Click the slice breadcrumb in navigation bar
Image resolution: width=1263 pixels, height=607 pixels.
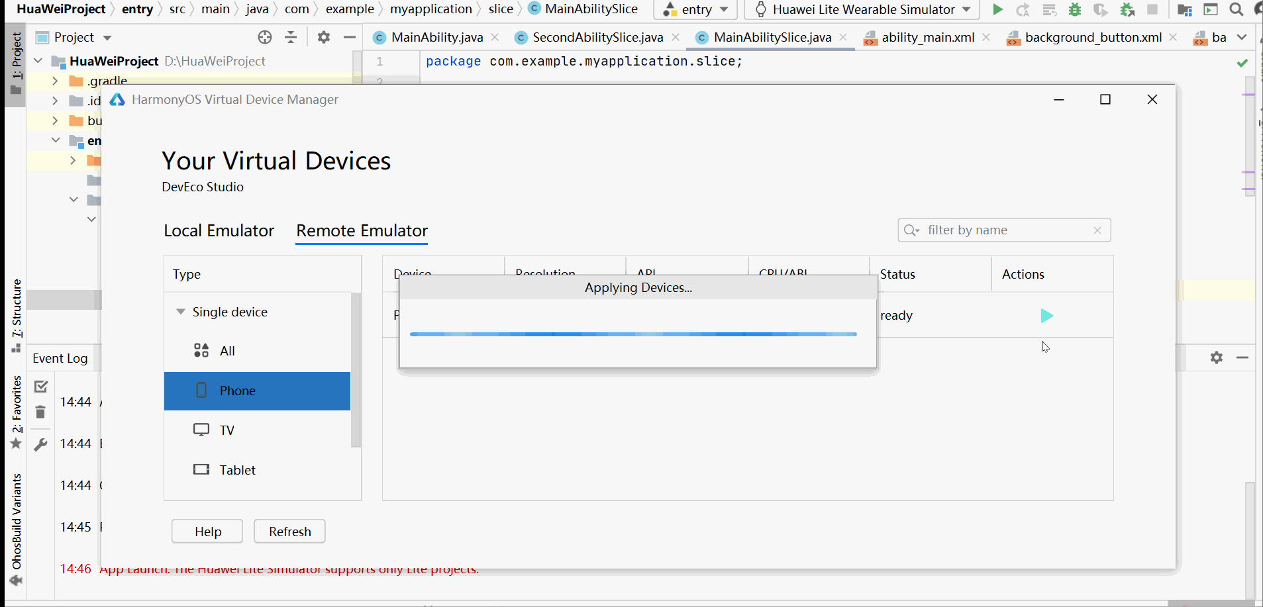pyautogui.click(x=501, y=9)
